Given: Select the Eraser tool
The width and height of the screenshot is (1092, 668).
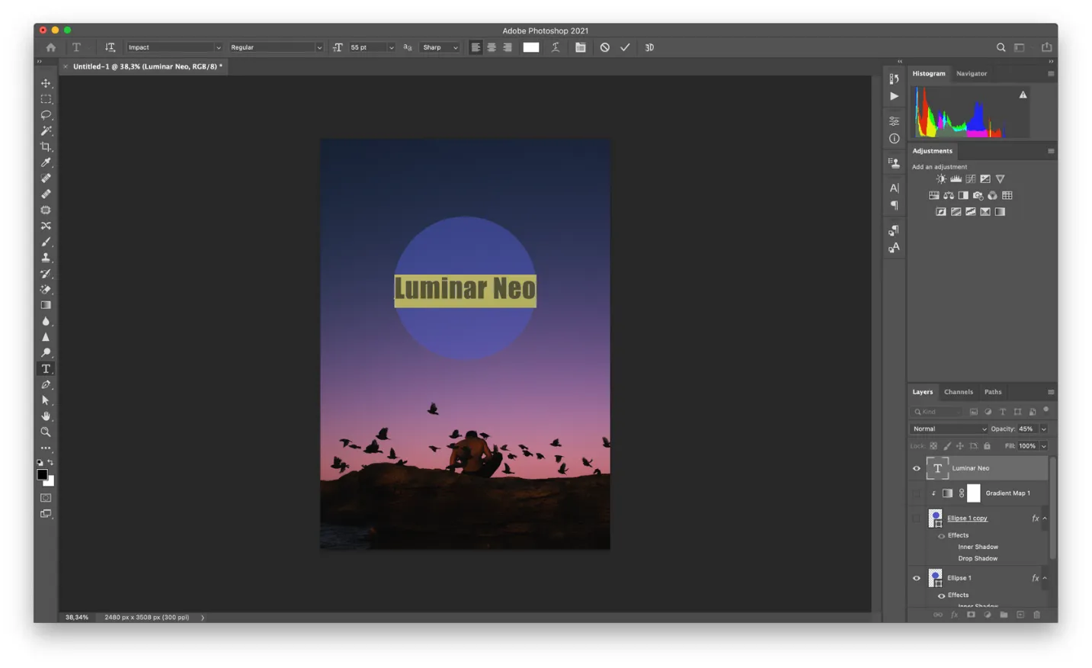Looking at the screenshot, I should (x=46, y=290).
